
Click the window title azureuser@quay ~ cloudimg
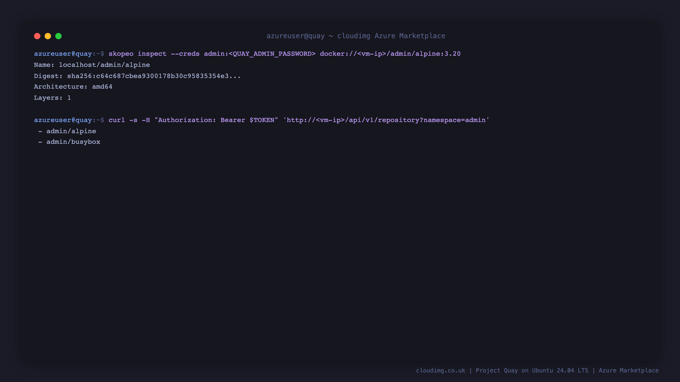(x=356, y=36)
